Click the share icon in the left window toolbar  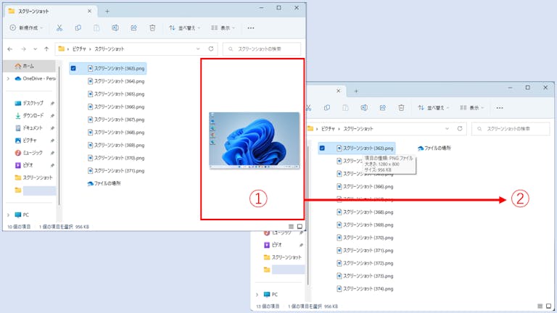tap(133, 28)
